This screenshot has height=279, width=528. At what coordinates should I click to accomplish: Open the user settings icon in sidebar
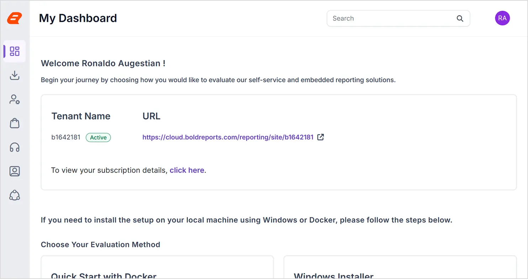pyautogui.click(x=15, y=99)
